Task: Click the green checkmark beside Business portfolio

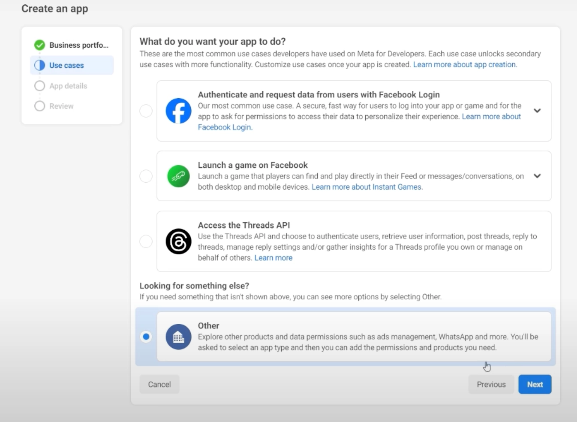Action: 39,45
